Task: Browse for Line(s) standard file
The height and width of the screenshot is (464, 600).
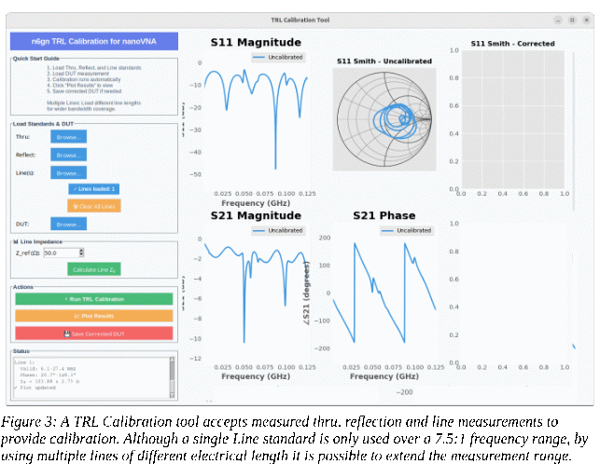Action: (x=68, y=172)
